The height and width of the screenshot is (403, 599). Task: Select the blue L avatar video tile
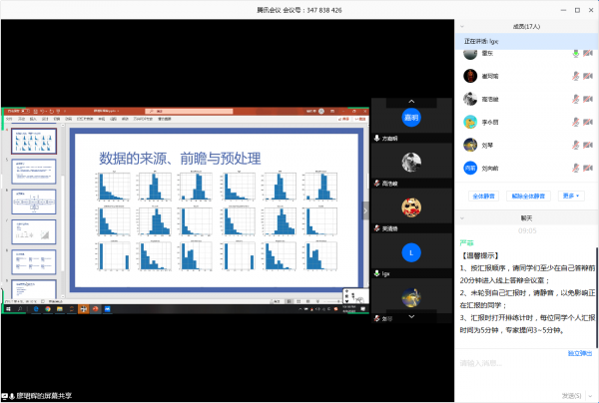coord(411,252)
